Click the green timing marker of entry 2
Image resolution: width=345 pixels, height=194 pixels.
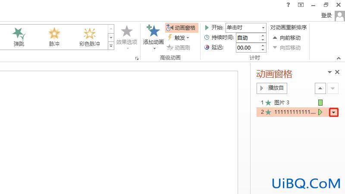click(x=320, y=112)
